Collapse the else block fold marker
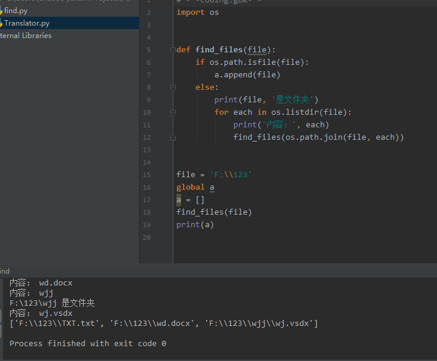This screenshot has height=361, width=437. 173,87
